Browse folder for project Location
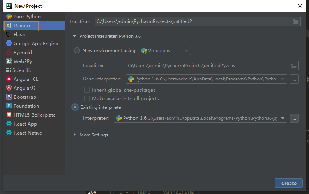309x194 pixels. (x=296, y=21)
